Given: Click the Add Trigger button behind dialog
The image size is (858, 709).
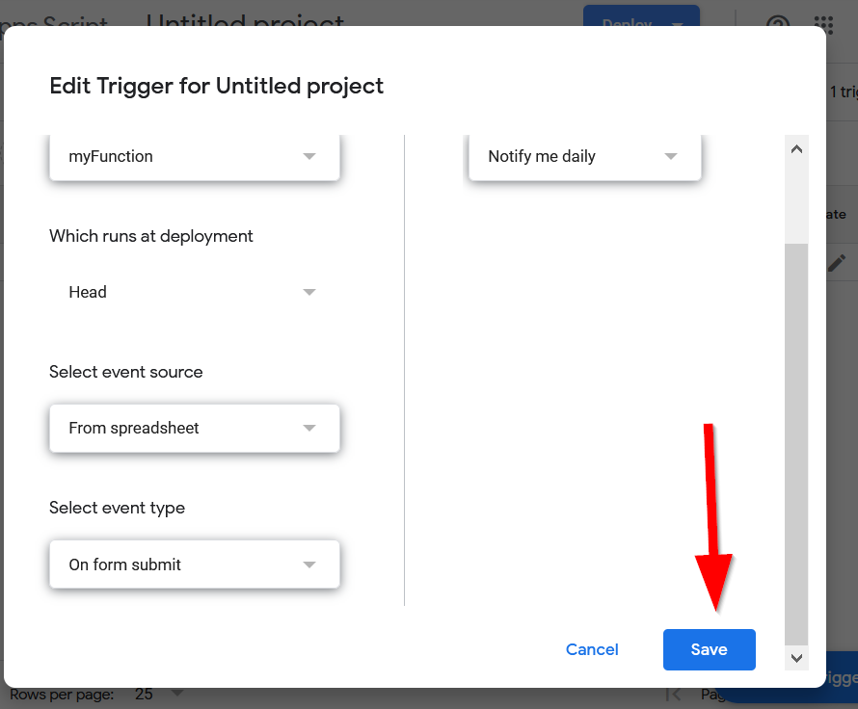Looking at the screenshot, I should click(839, 677).
